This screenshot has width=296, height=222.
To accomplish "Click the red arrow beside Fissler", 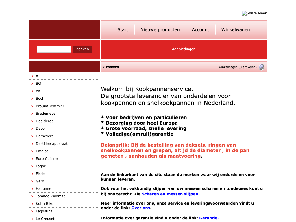I will pos(32,174).
